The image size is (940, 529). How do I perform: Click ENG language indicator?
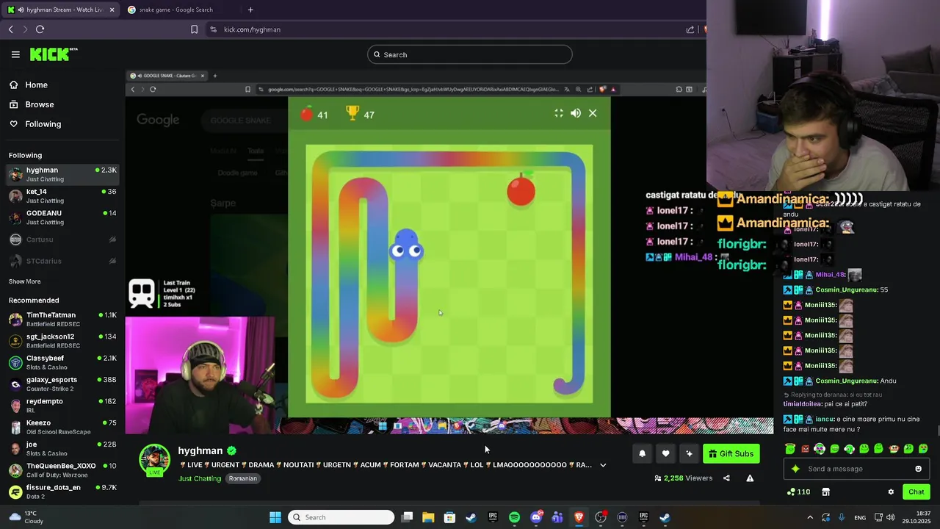[859, 517]
